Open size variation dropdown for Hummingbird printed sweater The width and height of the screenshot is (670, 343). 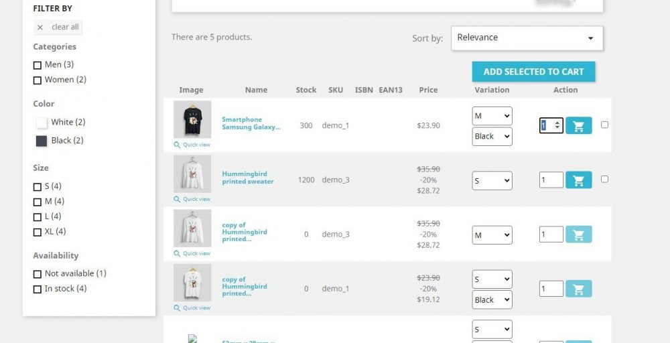point(492,180)
